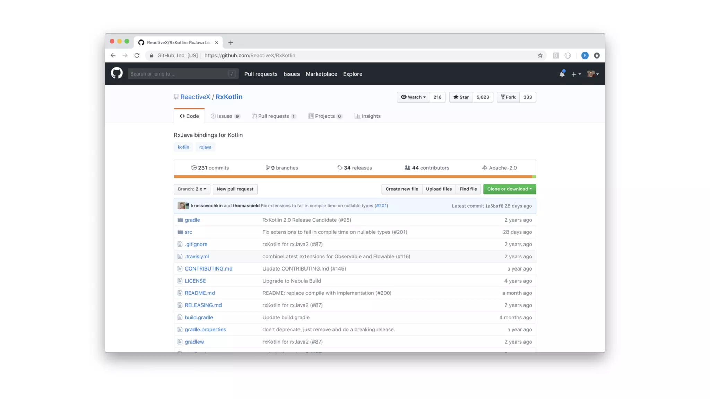Expand the plus create-new menu

pyautogui.click(x=576, y=74)
